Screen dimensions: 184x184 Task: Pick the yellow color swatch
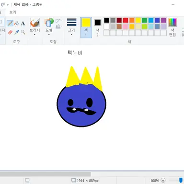tap(138, 20)
